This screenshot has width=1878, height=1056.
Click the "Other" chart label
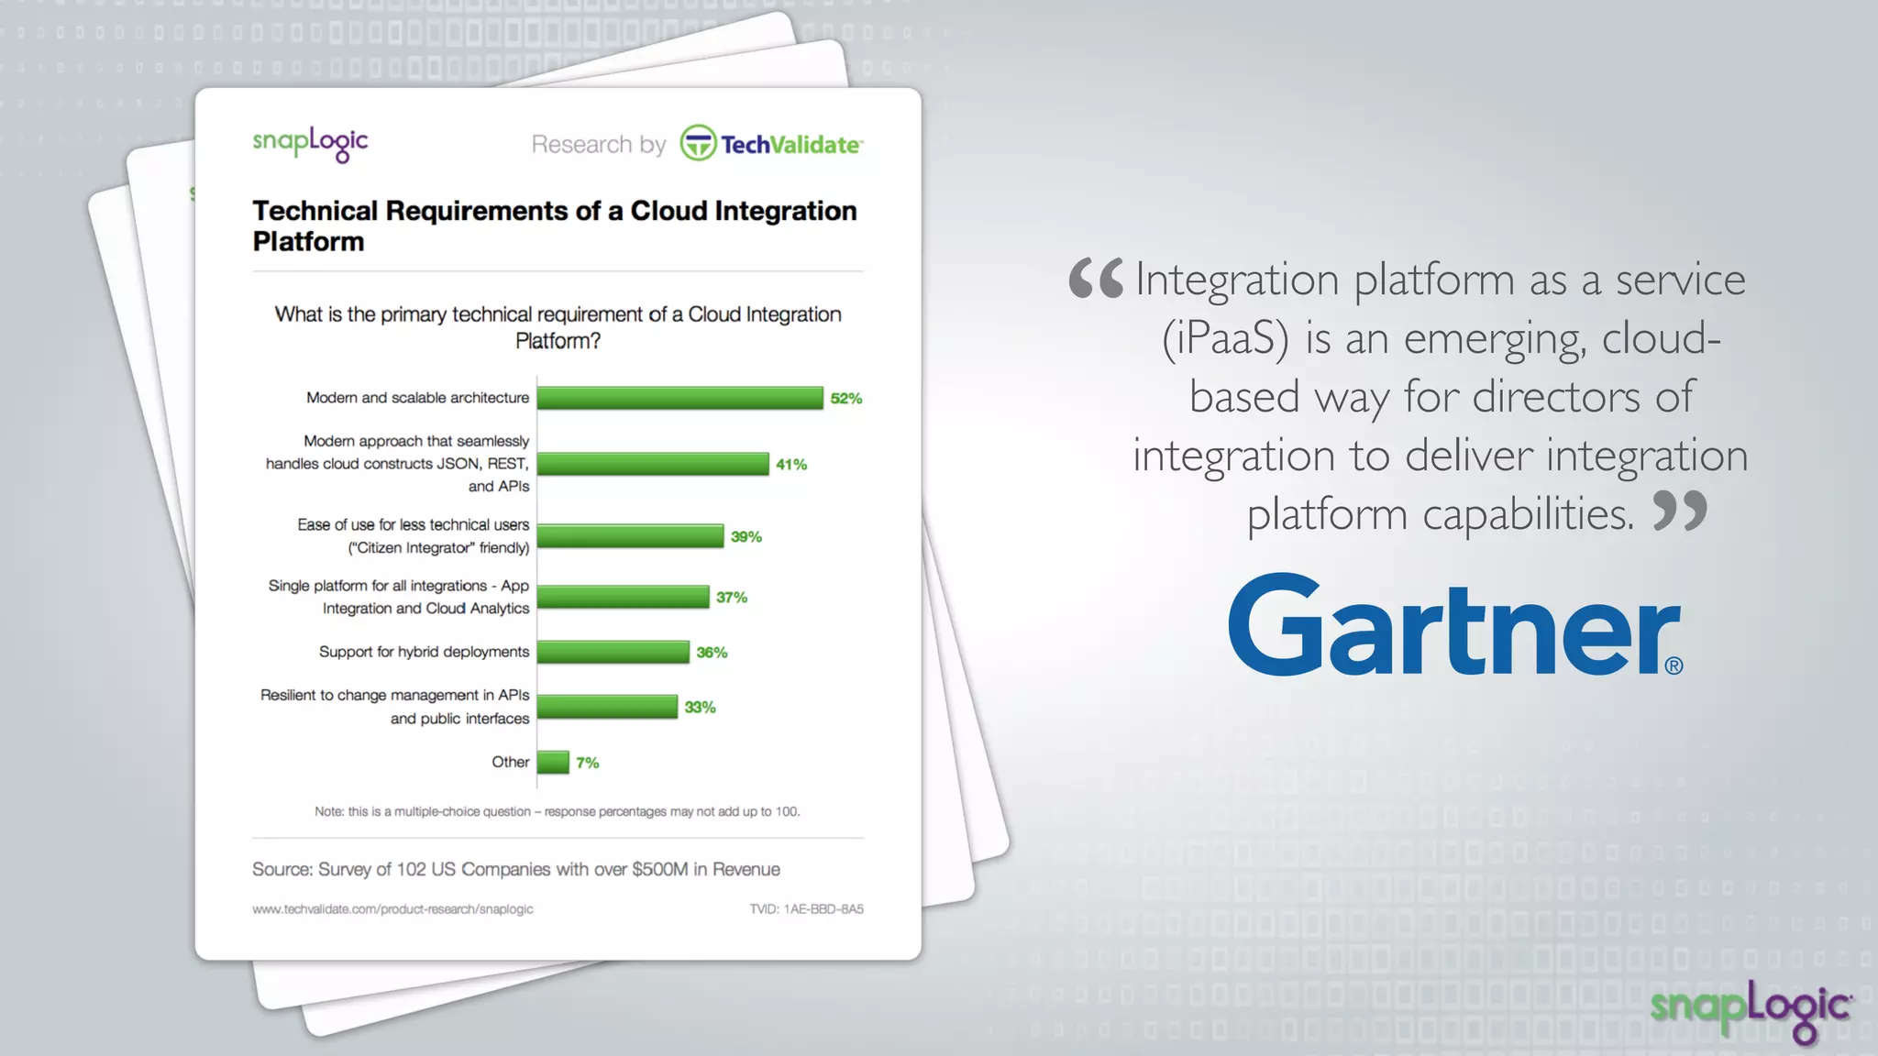(x=511, y=762)
